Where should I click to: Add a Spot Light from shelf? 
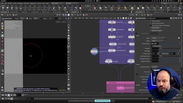100,8
